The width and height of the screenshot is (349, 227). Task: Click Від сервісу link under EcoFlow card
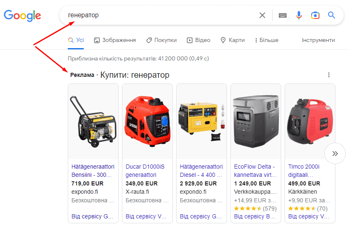(x=255, y=216)
